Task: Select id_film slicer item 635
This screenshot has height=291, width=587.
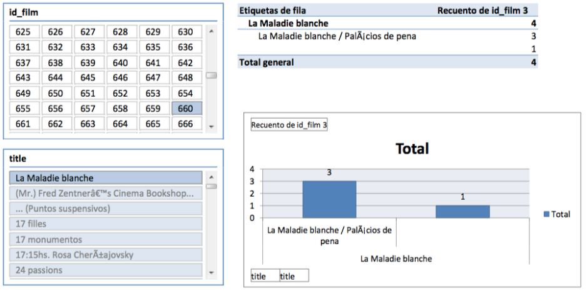Action: 154,47
